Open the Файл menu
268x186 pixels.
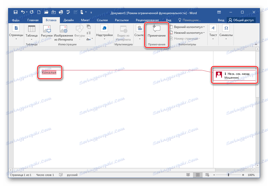tap(16, 20)
